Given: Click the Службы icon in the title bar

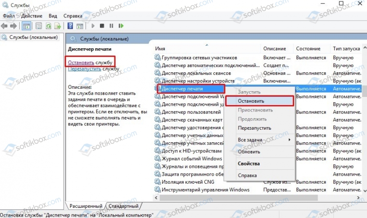Looking at the screenshot, I should coord(5,5).
